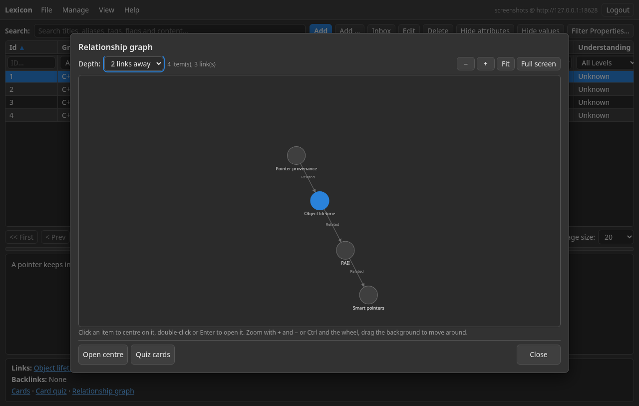The height and width of the screenshot is (406, 639).
Task: Open the Card quiz link
Action: coord(51,391)
